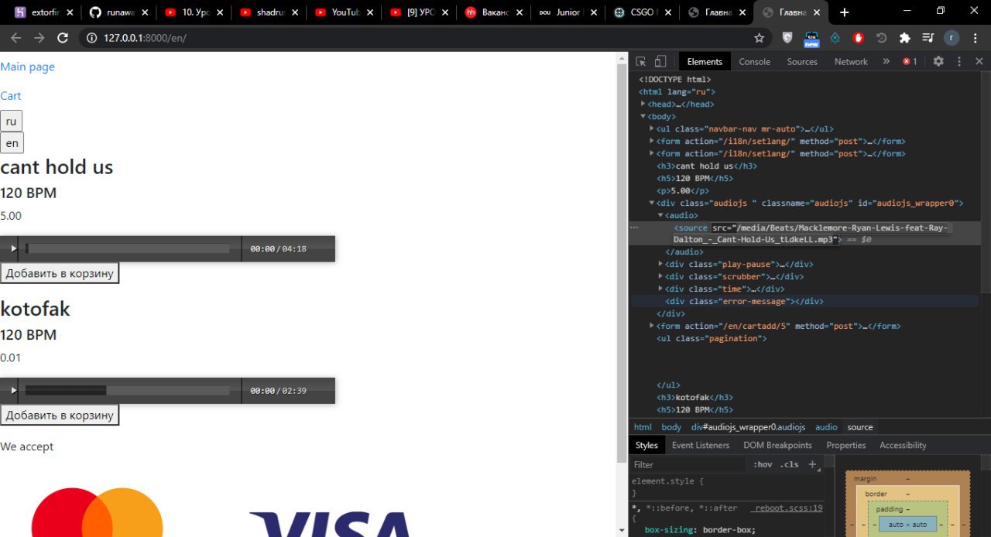Open the grey clock-arrow extension icon
The width and height of the screenshot is (991, 537).
pos(881,38)
